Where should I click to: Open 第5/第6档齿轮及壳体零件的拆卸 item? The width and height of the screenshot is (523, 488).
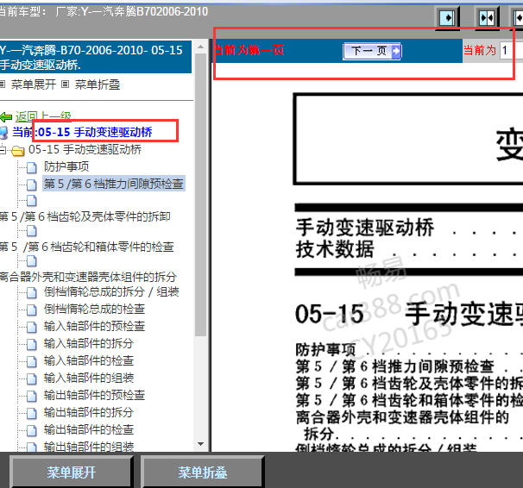(x=85, y=216)
